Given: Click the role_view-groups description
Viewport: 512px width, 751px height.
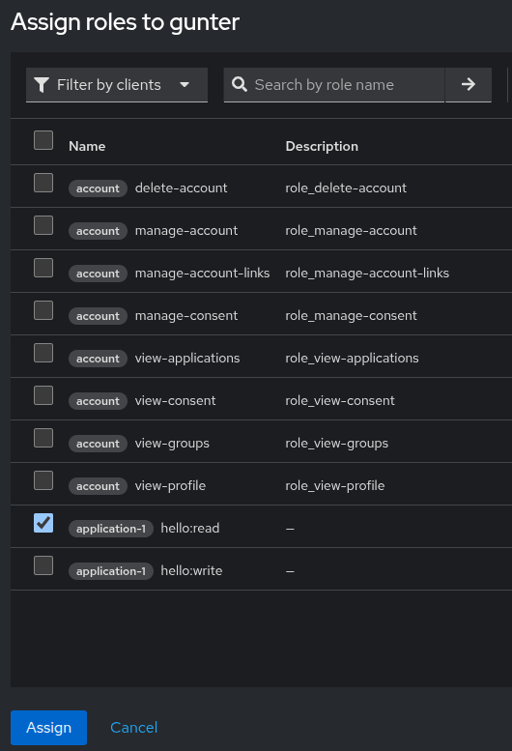Looking at the screenshot, I should point(337,444).
